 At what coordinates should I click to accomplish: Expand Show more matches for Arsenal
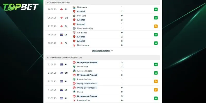click(101, 51)
